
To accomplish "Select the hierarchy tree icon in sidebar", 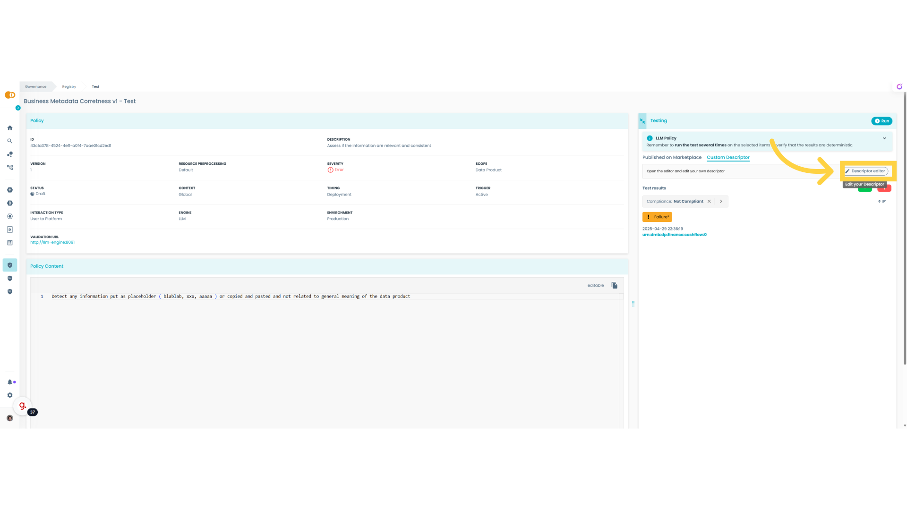I will pyautogui.click(x=10, y=167).
